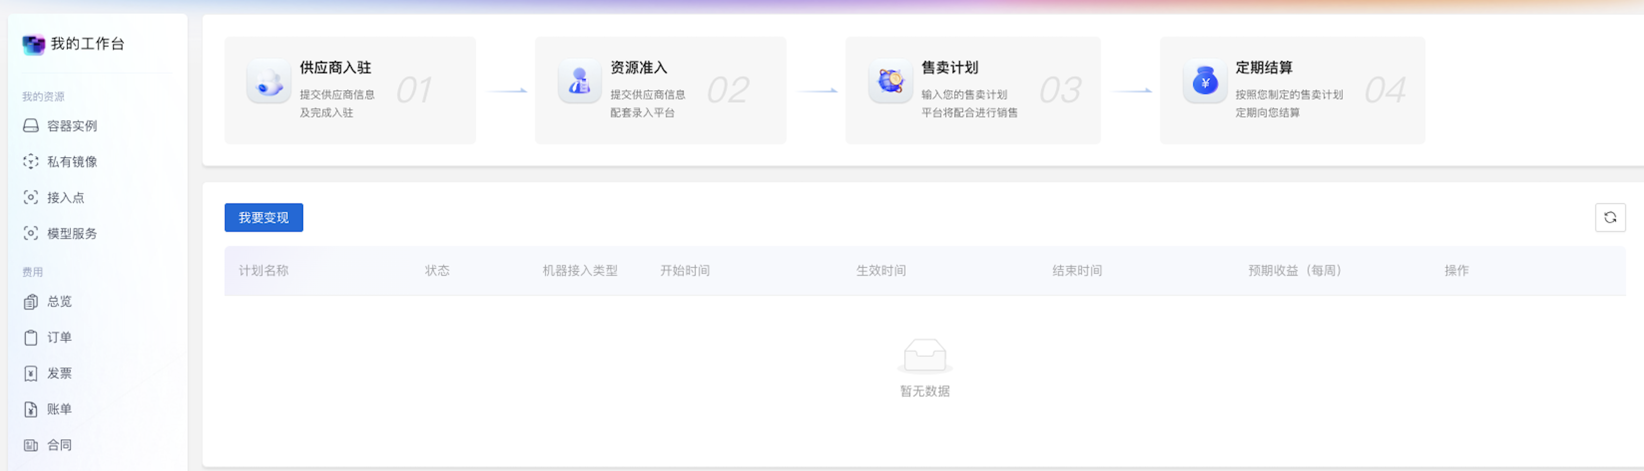Select the 资源准入 step title

639,68
